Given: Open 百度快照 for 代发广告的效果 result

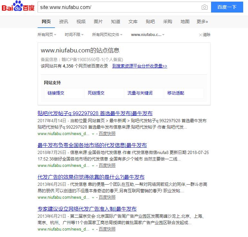Looking at the screenshot, I should (107, 197).
